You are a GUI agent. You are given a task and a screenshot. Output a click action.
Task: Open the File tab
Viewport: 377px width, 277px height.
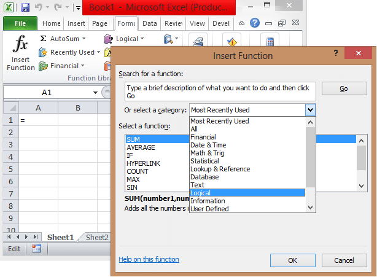click(x=20, y=23)
